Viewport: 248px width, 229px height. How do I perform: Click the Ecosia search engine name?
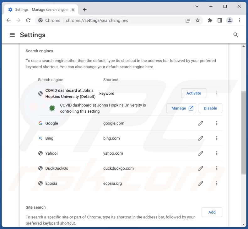51,183
